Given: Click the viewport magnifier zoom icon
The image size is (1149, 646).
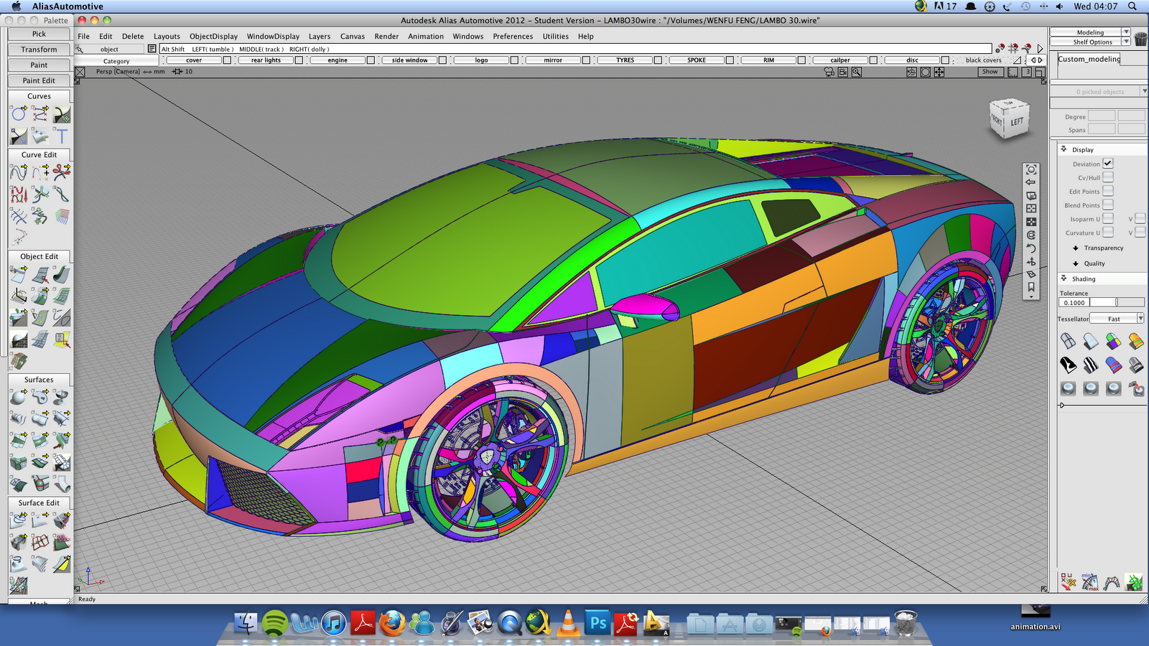Looking at the screenshot, I should click(x=856, y=72).
